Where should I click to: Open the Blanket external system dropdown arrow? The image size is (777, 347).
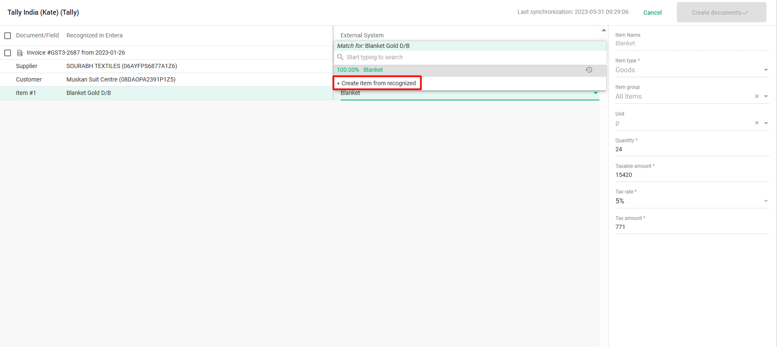(596, 93)
